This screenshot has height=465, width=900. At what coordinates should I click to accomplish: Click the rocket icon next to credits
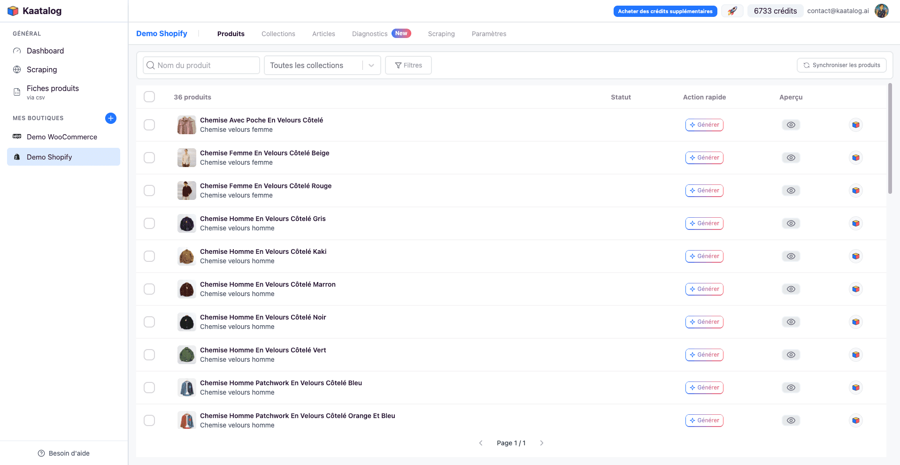(732, 10)
